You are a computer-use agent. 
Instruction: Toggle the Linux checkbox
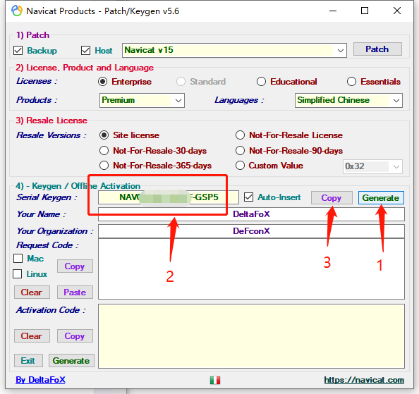click(x=18, y=274)
